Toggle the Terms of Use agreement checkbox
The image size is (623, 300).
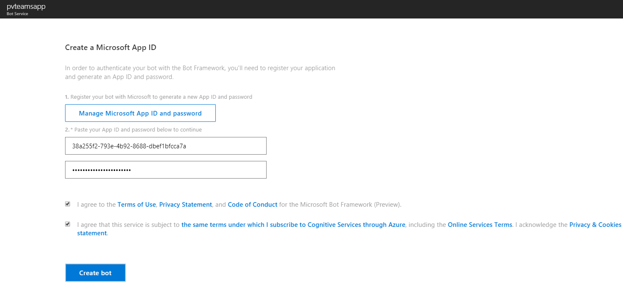pos(68,204)
